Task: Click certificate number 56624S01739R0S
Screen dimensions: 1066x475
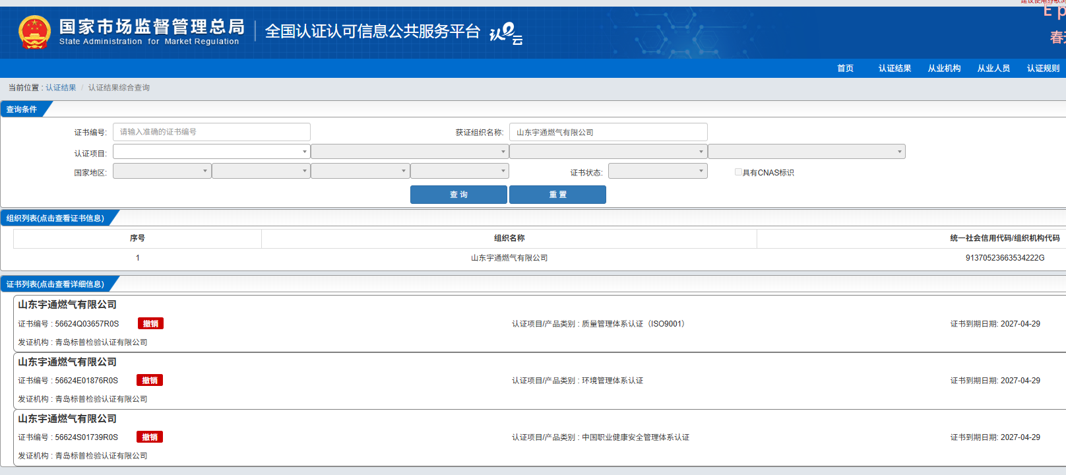Action: [86, 437]
